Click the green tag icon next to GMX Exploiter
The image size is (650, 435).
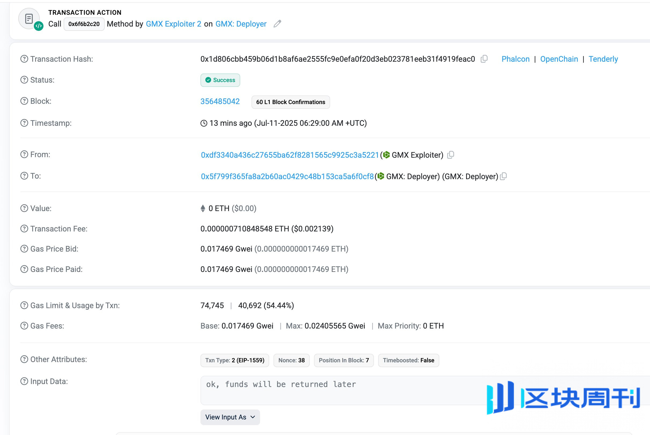(386, 155)
